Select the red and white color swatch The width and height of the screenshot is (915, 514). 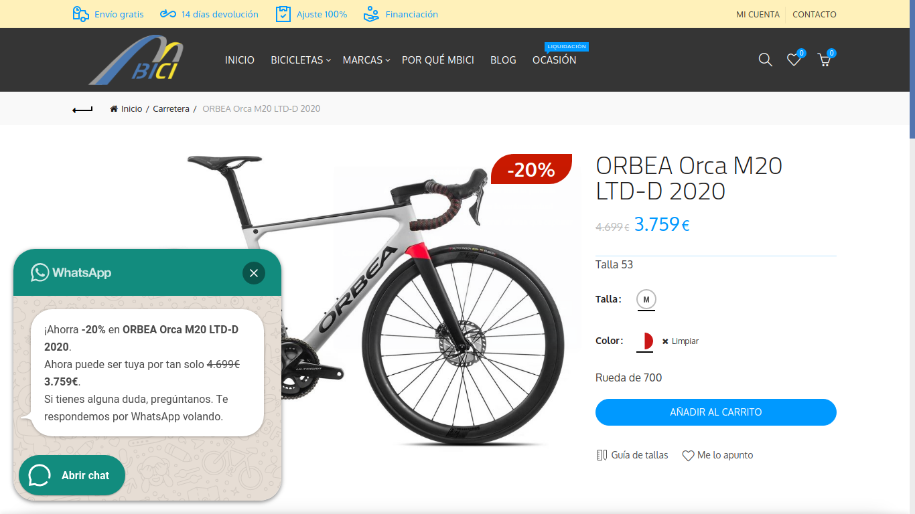(x=644, y=341)
